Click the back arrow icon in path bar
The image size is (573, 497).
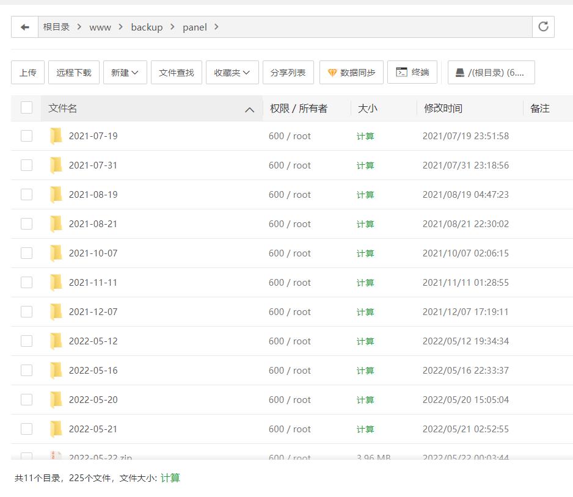[25, 27]
